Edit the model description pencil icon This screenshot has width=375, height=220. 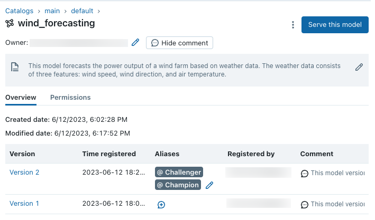(x=359, y=67)
